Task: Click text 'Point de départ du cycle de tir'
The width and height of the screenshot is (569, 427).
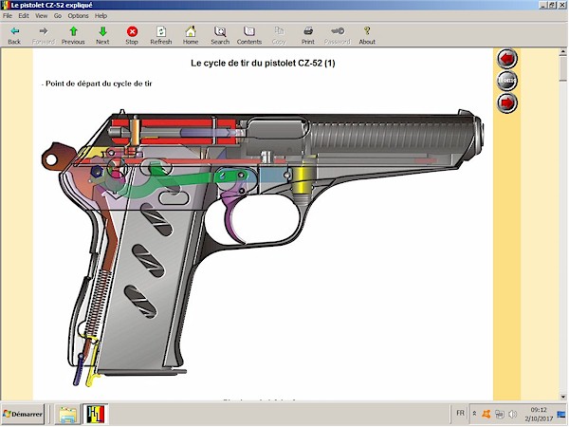Action: 99,84
